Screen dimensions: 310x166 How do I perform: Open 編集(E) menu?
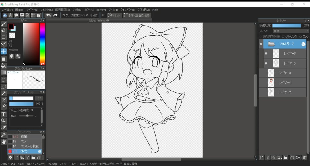pos(20,10)
